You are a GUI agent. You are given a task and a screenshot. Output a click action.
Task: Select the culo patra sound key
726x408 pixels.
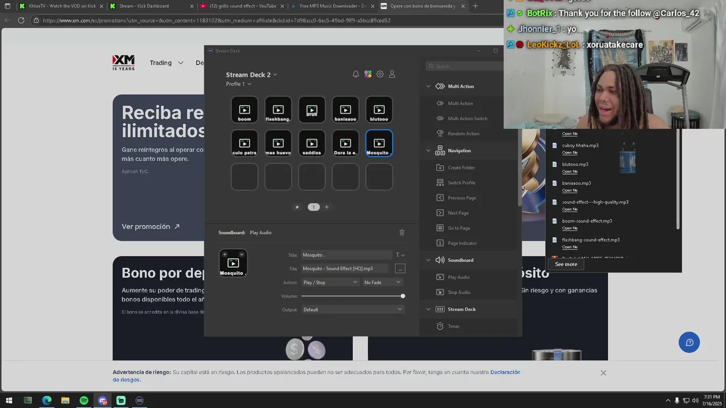244,143
